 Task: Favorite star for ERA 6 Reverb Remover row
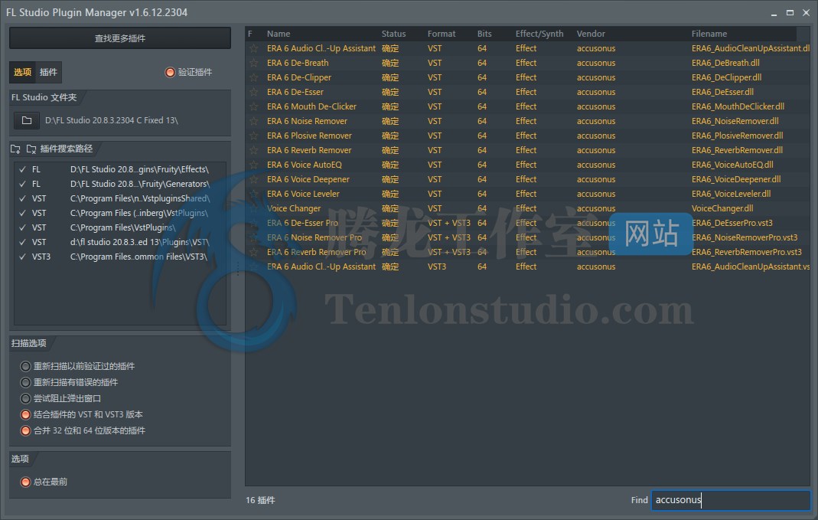tap(253, 151)
